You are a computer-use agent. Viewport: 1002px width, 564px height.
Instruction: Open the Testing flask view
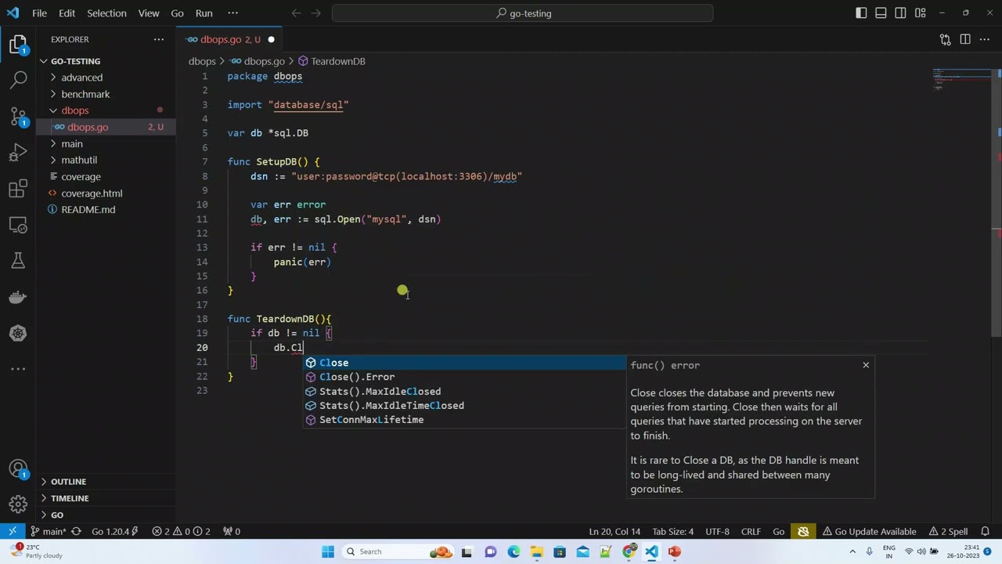tap(19, 261)
